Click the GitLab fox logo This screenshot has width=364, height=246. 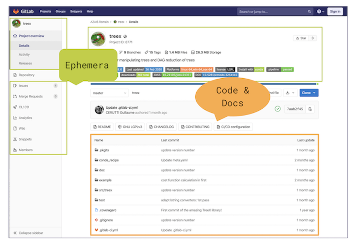[16, 11]
